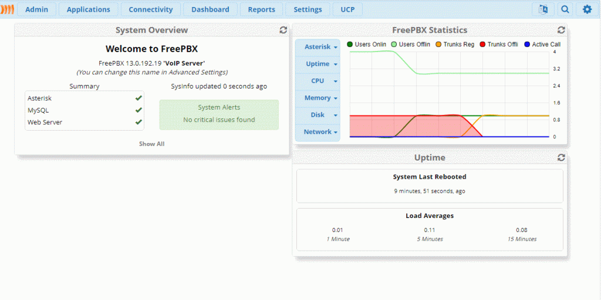601x300 pixels.
Task: Open the Settings menu
Action: coord(308,9)
